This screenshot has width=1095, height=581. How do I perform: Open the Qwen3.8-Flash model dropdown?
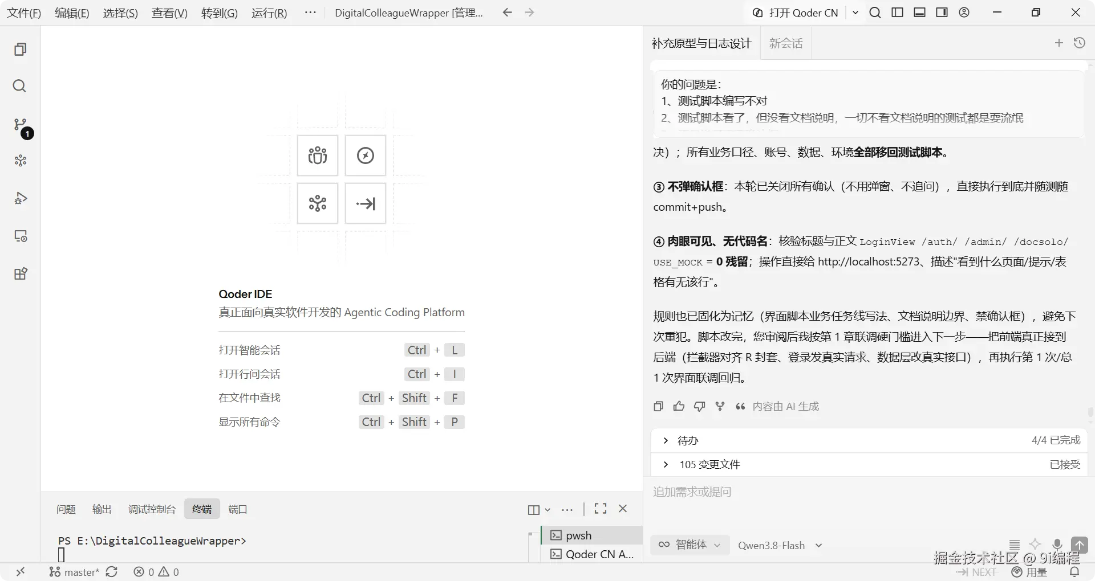(x=780, y=545)
